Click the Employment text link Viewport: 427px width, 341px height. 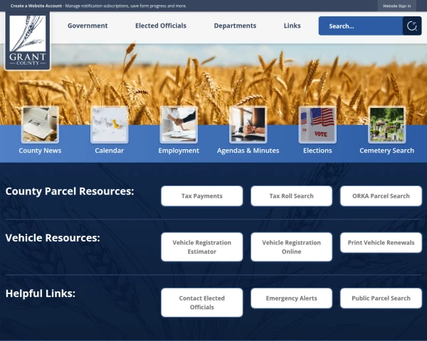click(179, 151)
